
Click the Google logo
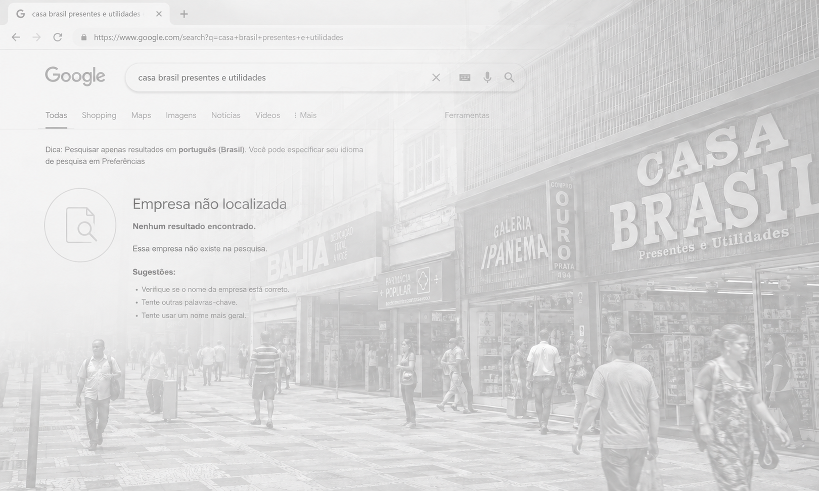point(75,76)
